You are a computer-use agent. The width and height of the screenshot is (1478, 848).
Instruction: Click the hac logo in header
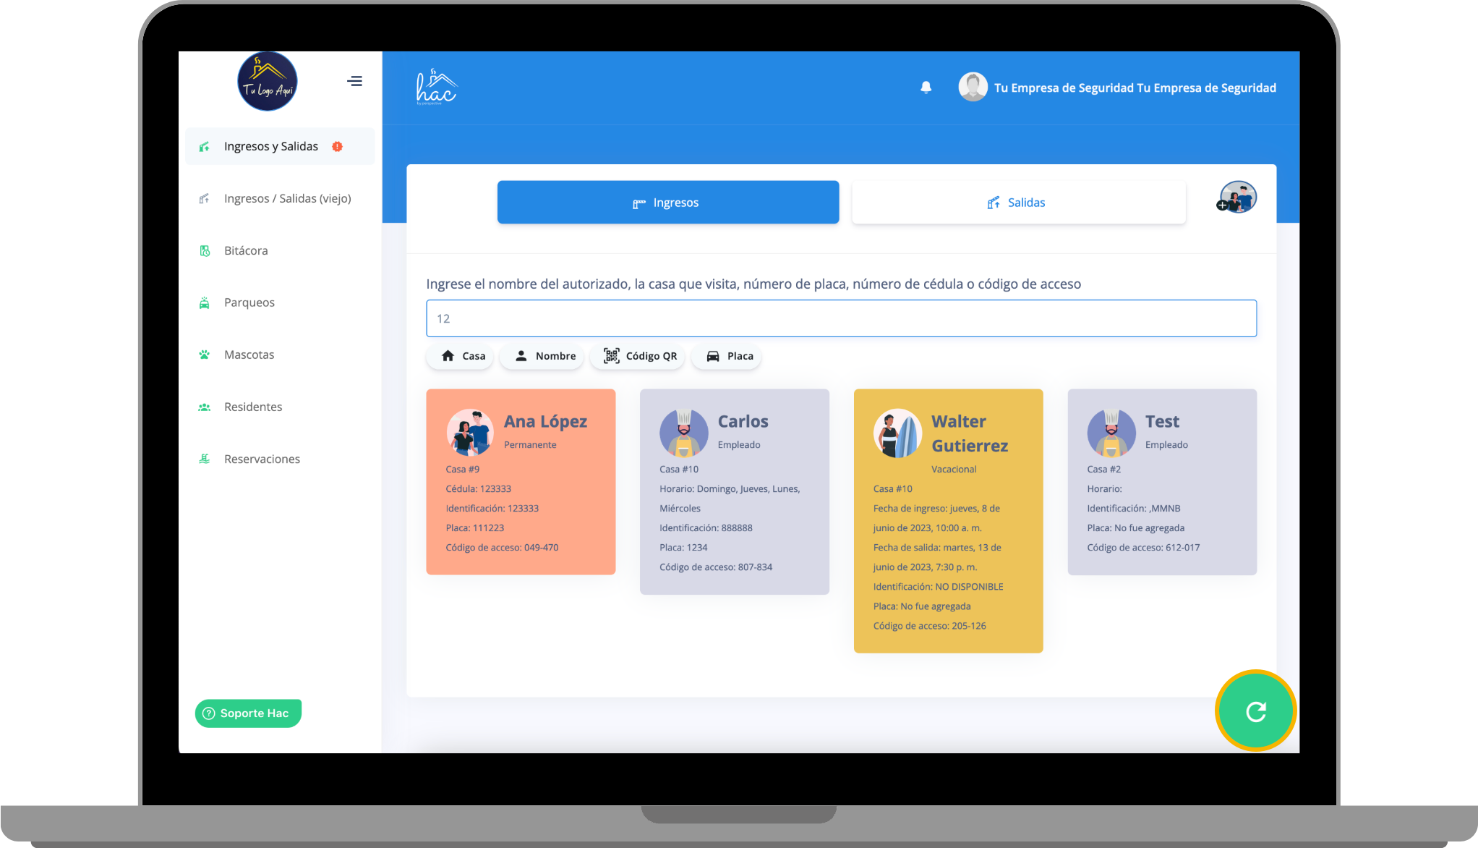(x=437, y=88)
